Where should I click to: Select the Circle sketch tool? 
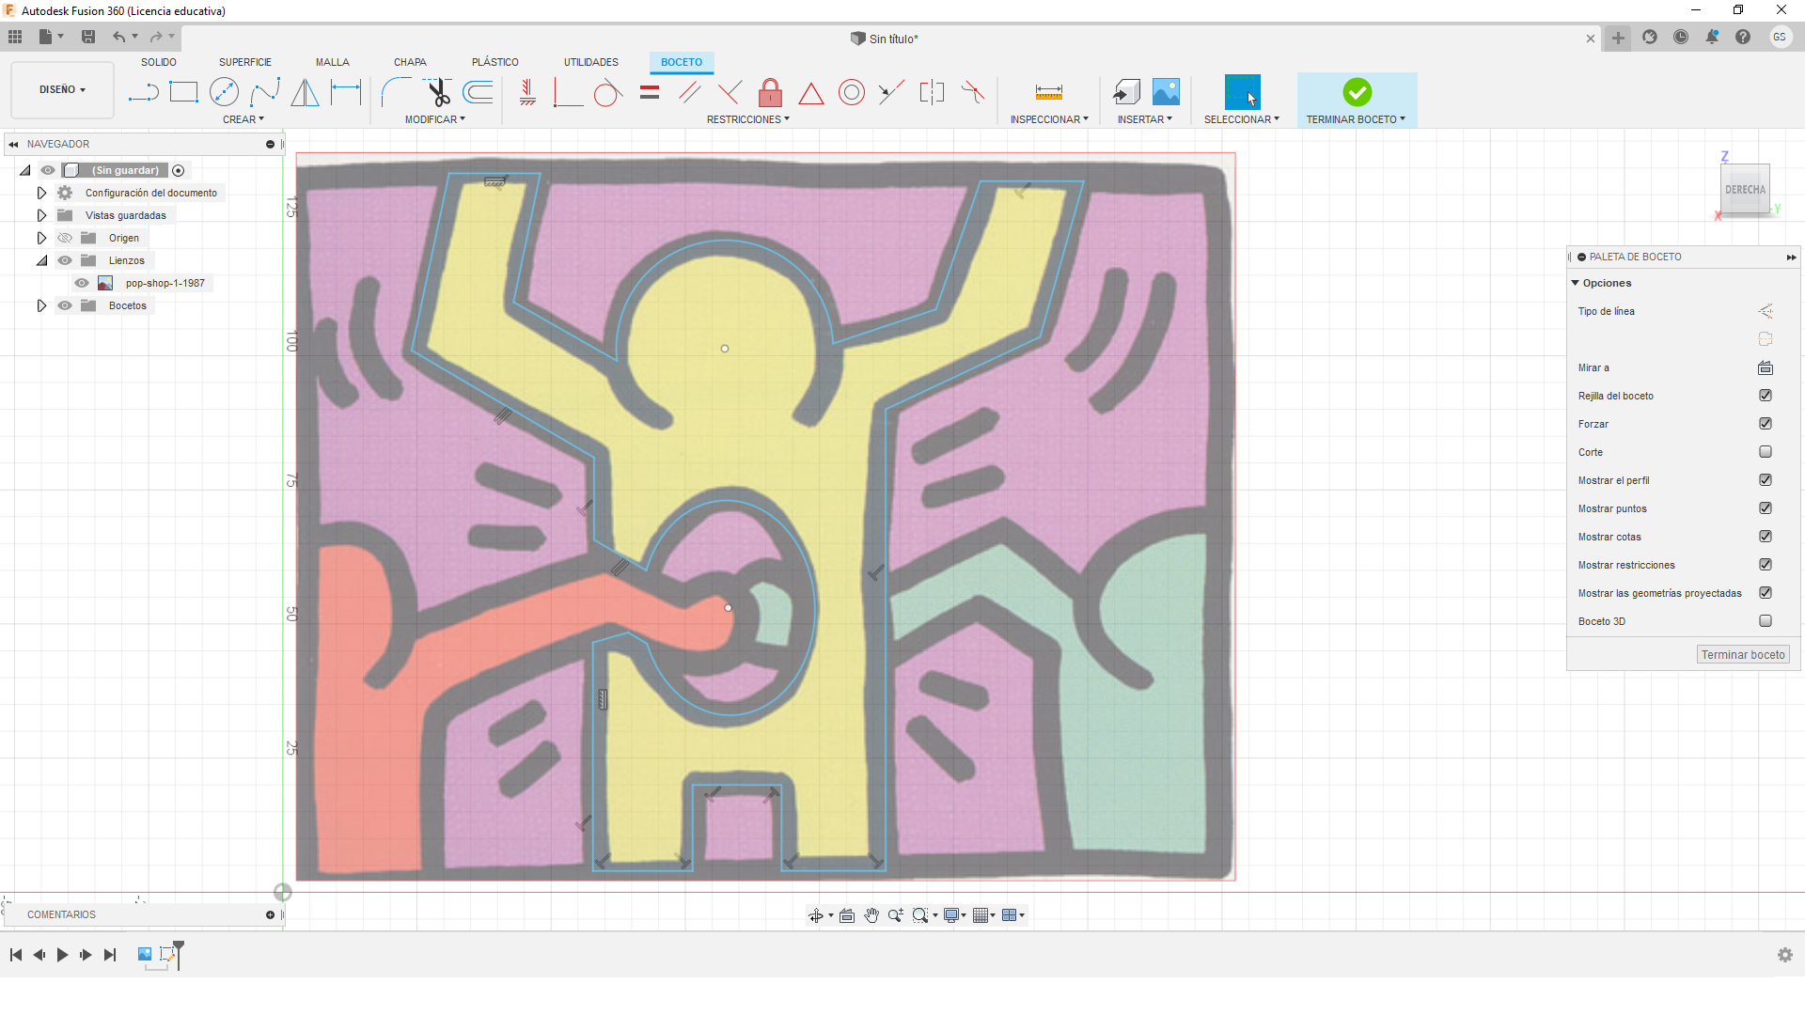[x=224, y=92]
